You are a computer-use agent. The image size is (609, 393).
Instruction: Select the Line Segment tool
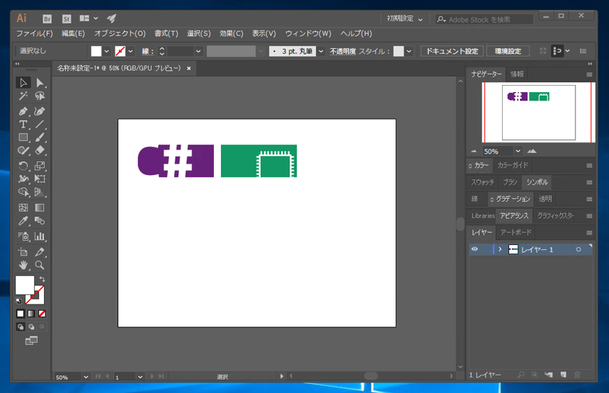40,125
